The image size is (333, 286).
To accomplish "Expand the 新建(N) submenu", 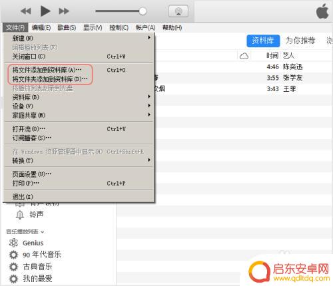I will (x=79, y=38).
